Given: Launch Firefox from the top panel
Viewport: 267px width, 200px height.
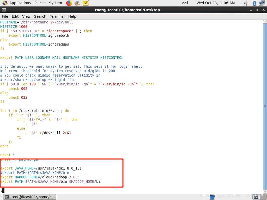Looking at the screenshot, I should [69, 3].
